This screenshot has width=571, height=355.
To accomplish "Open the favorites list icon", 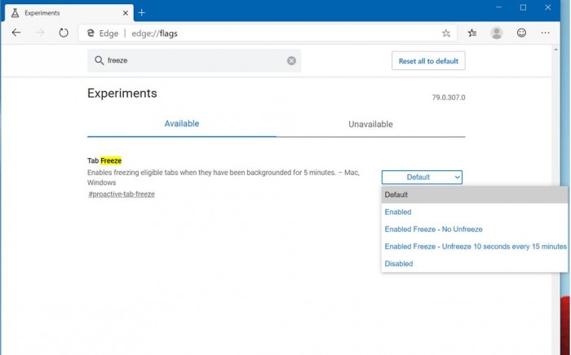I will pos(472,33).
